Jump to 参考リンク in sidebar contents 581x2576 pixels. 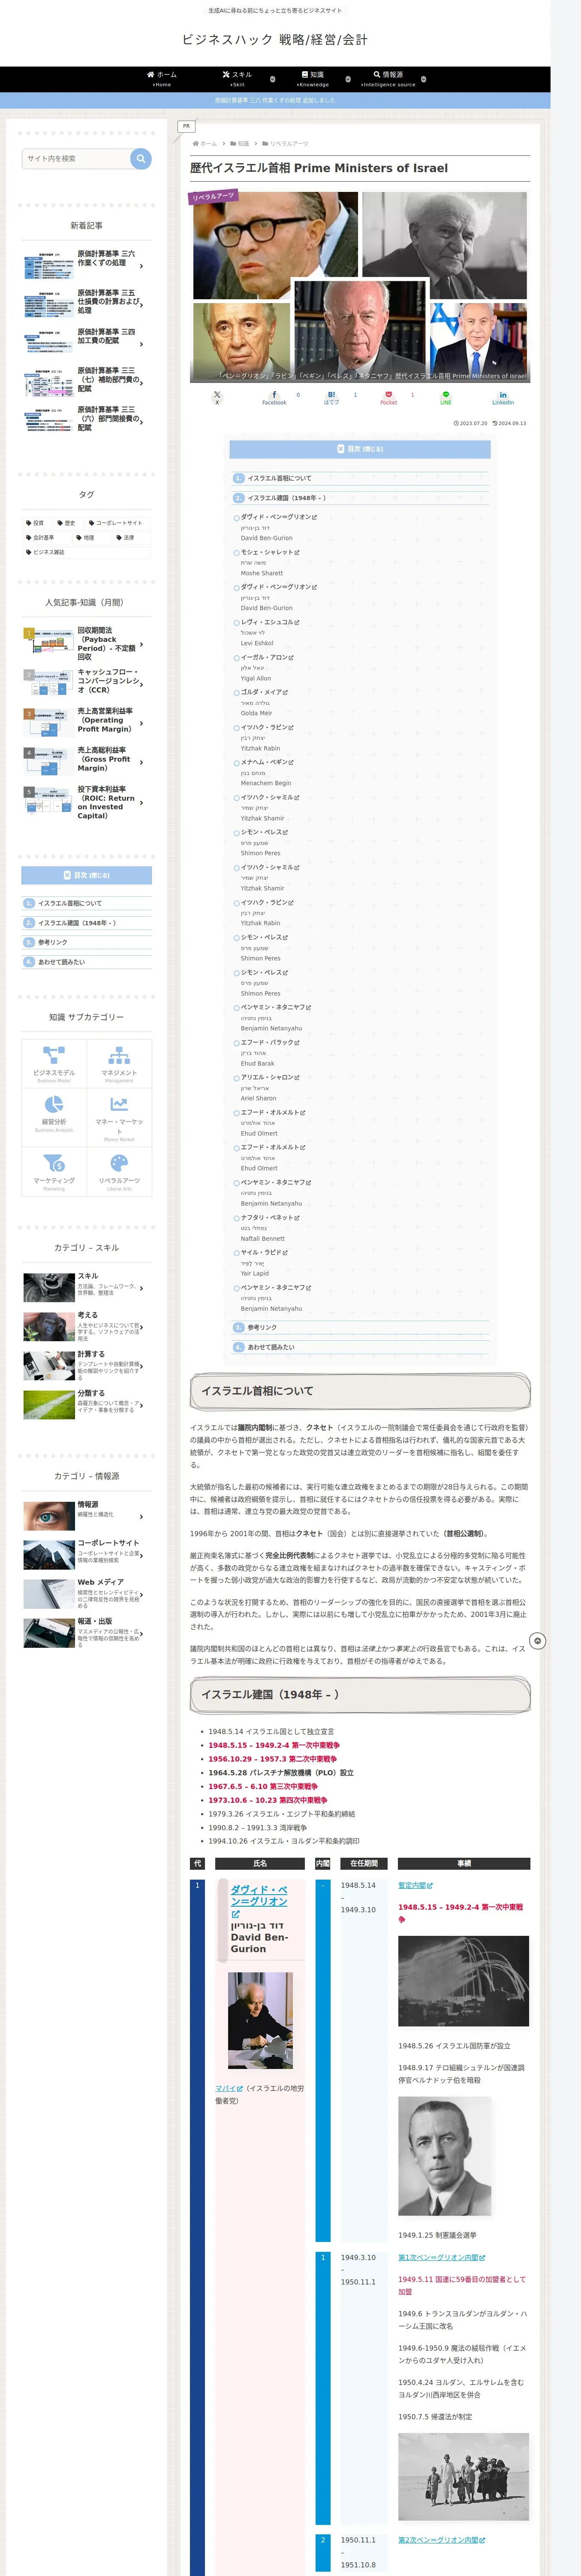[53, 942]
